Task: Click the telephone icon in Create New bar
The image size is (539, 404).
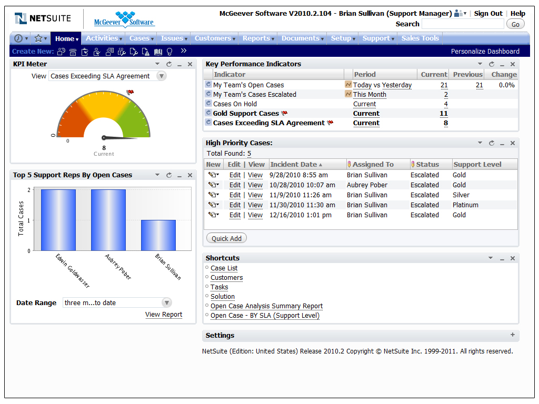Action: [x=73, y=52]
